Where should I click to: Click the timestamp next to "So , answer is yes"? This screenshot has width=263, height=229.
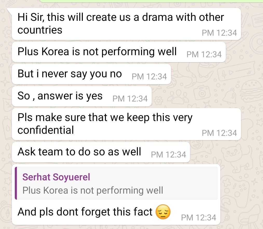click(x=130, y=99)
